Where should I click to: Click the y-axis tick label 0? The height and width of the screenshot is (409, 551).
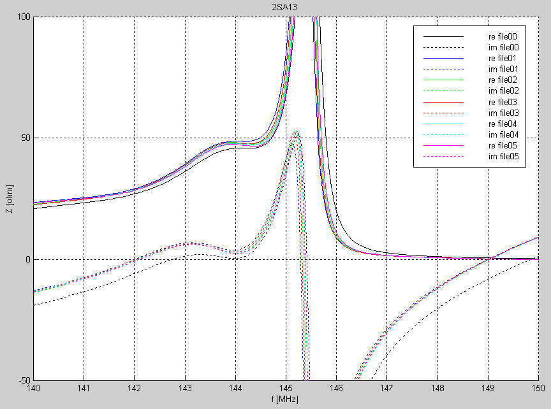click(x=28, y=260)
